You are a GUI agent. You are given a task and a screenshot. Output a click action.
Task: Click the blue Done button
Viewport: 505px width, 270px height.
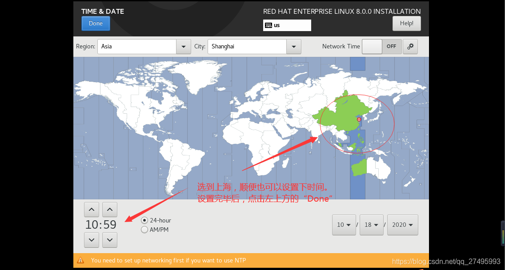96,24
